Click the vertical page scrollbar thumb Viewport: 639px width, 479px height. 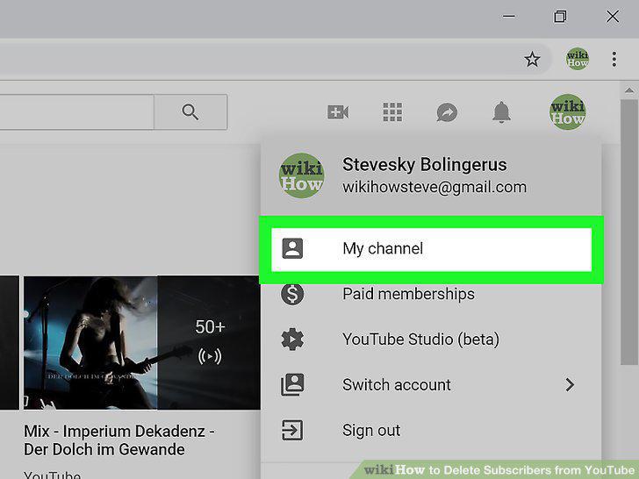[629, 232]
